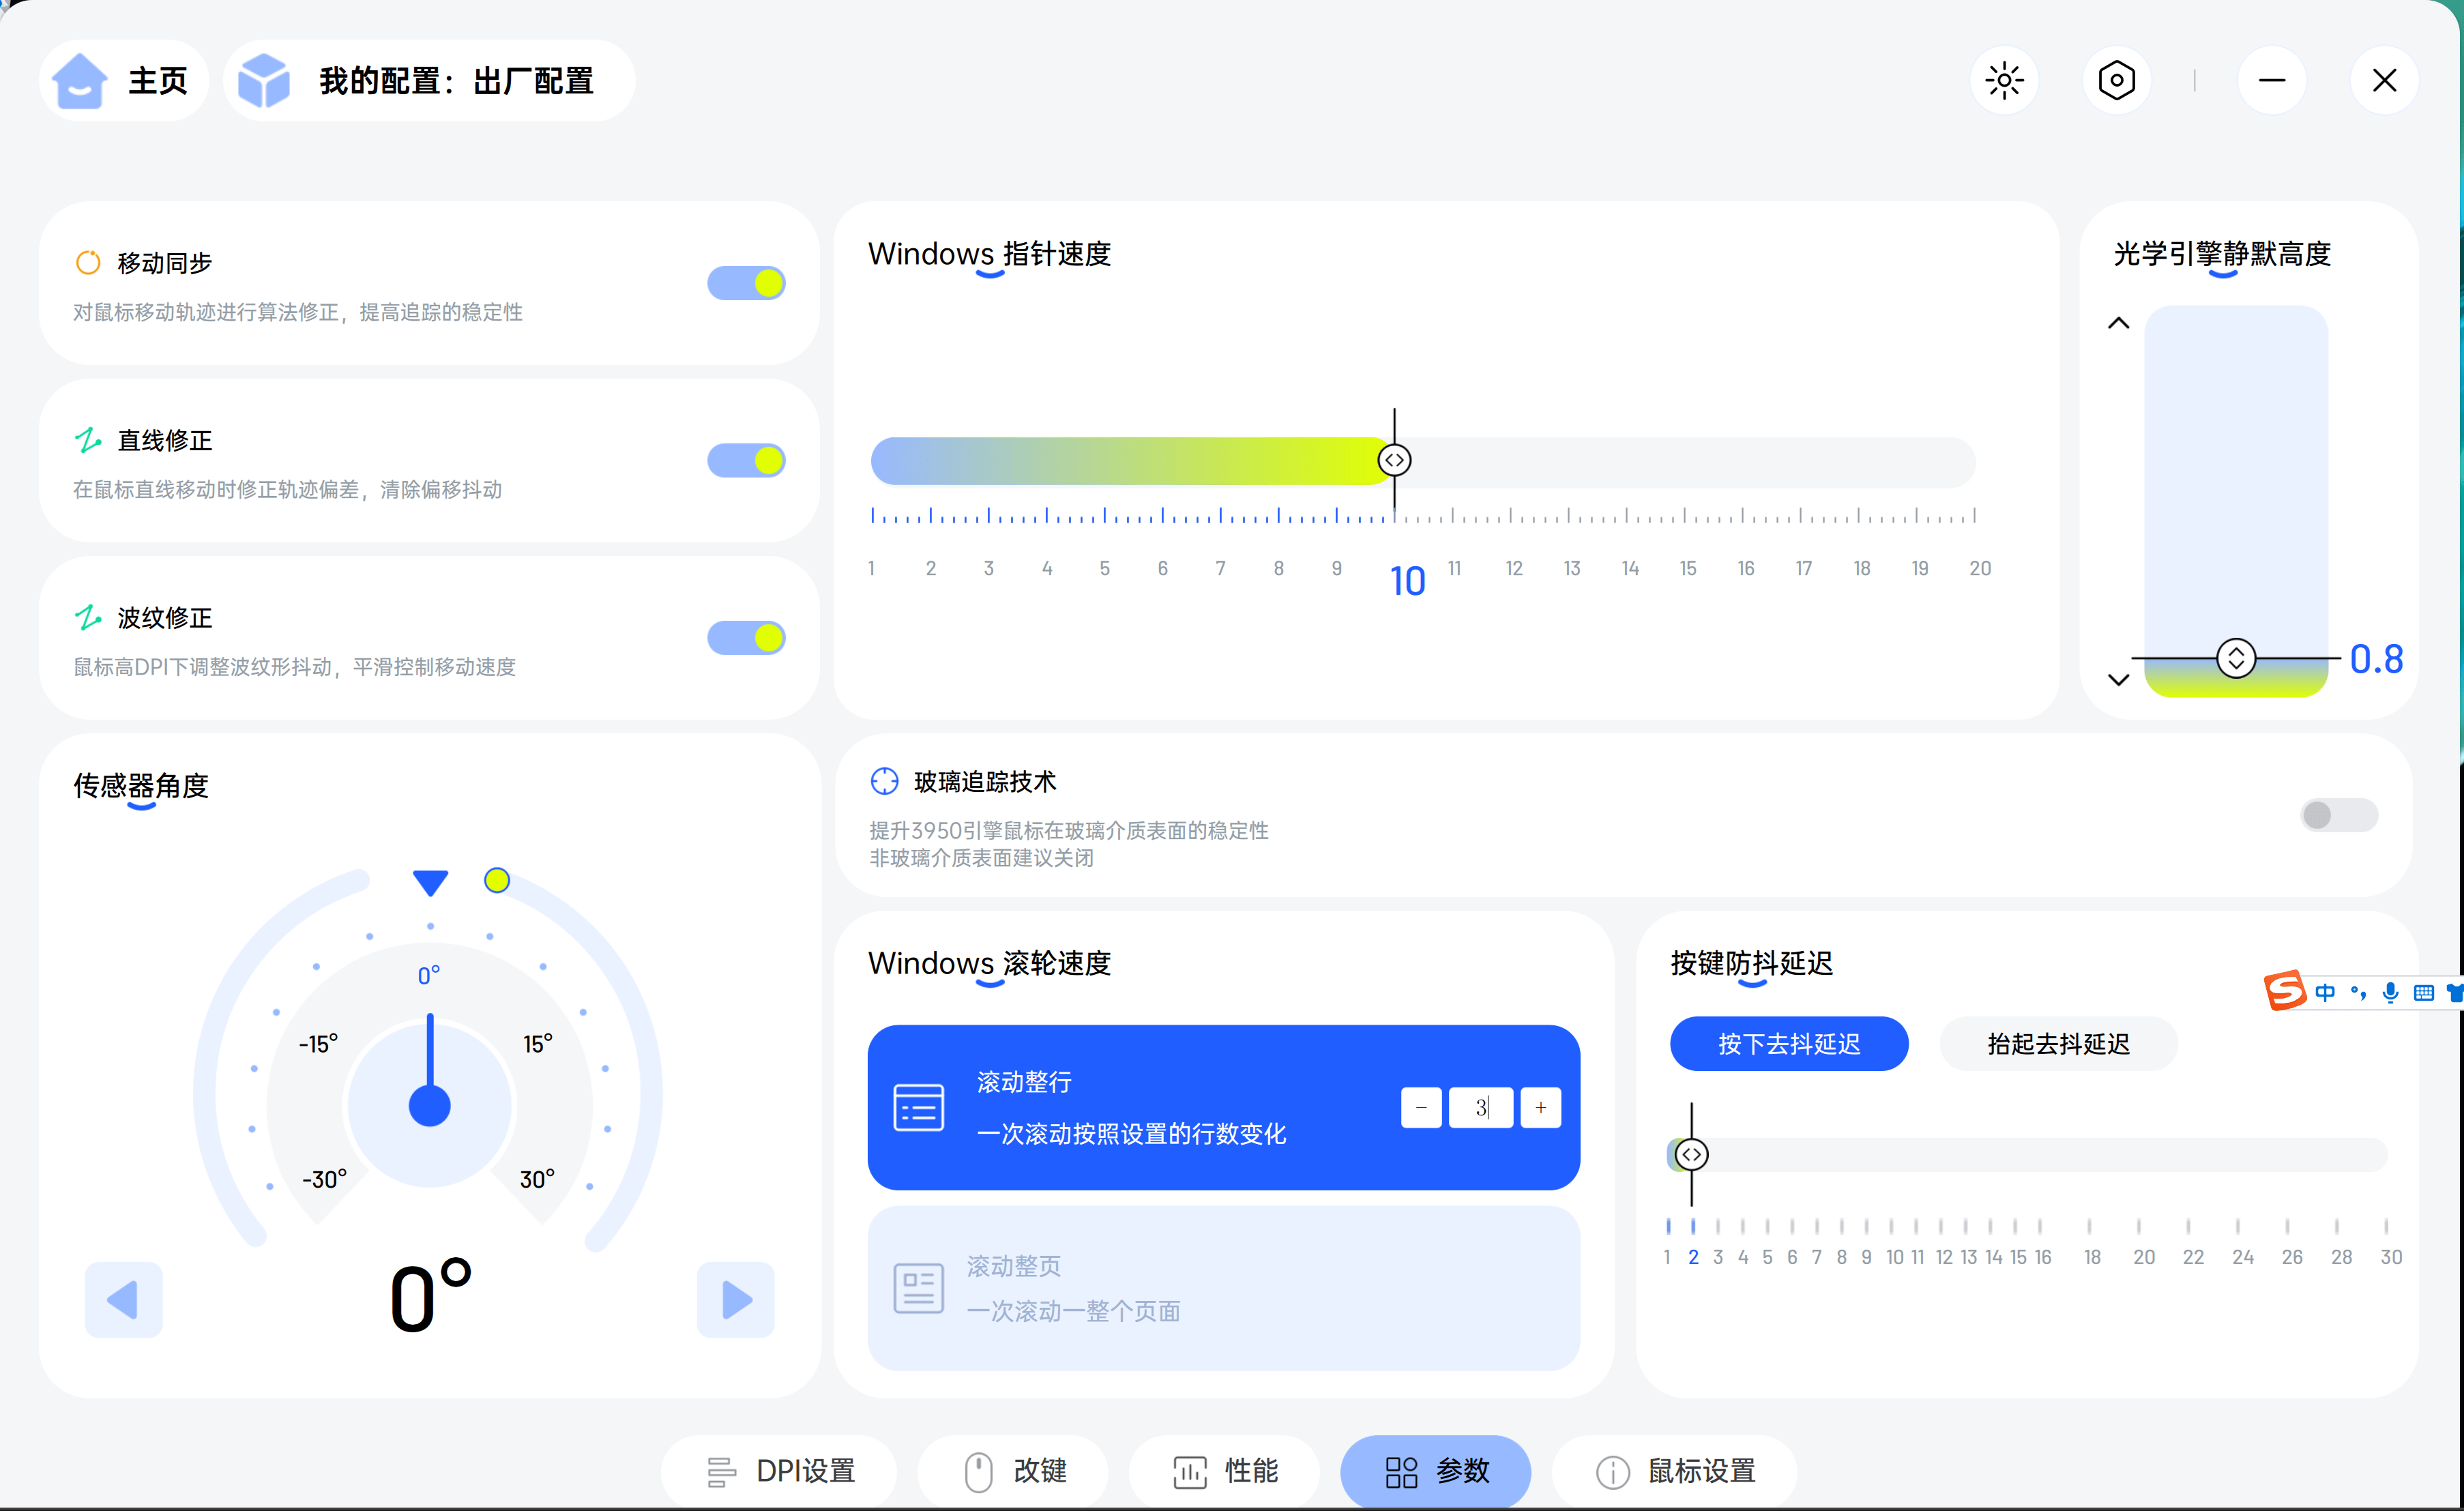Open the hexagon settings icon
The height and width of the screenshot is (1511, 2464).
click(2116, 81)
